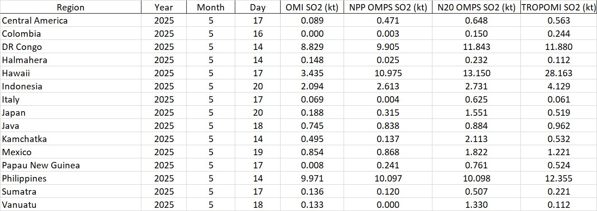Click the Month header cell
Image resolution: width=597 pixels, height=211 pixels.
coord(211,7)
